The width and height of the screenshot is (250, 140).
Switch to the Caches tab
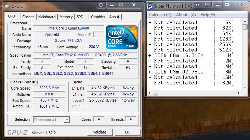[28, 17]
